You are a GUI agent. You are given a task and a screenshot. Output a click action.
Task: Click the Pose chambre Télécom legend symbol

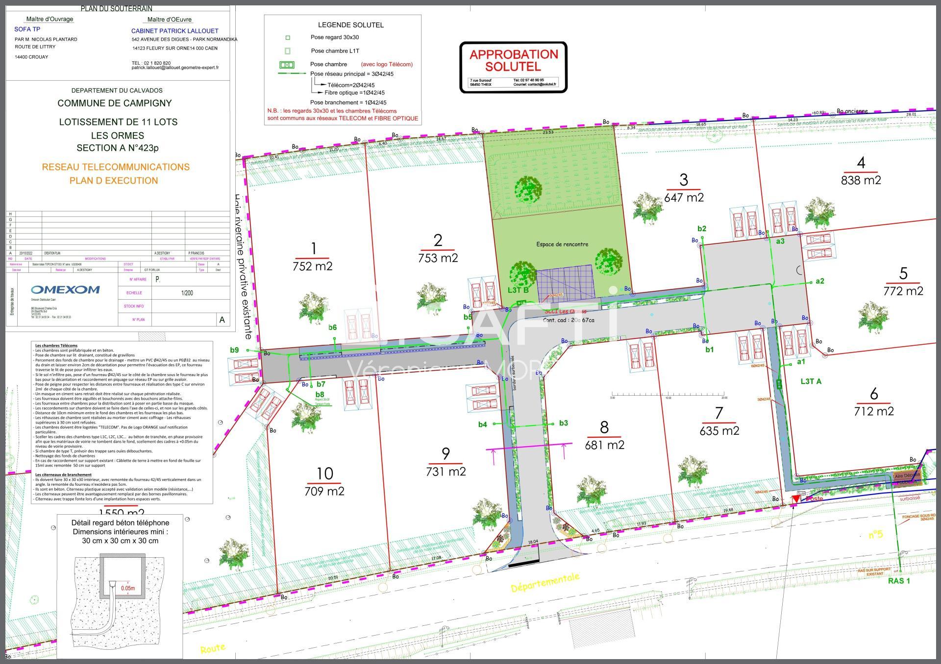click(287, 65)
